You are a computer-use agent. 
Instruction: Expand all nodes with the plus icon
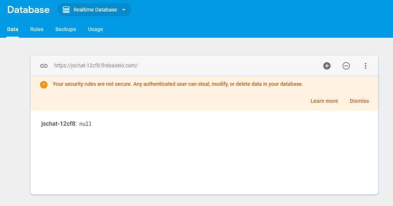(x=327, y=66)
